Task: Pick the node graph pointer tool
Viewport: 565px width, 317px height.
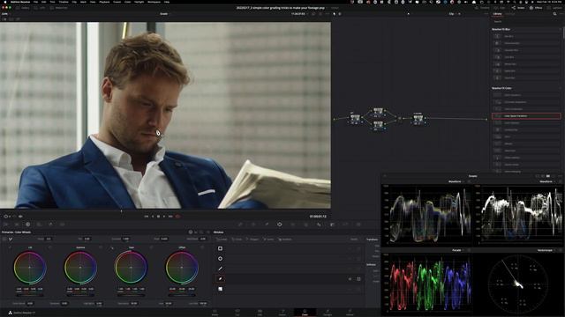Action: coord(334,14)
